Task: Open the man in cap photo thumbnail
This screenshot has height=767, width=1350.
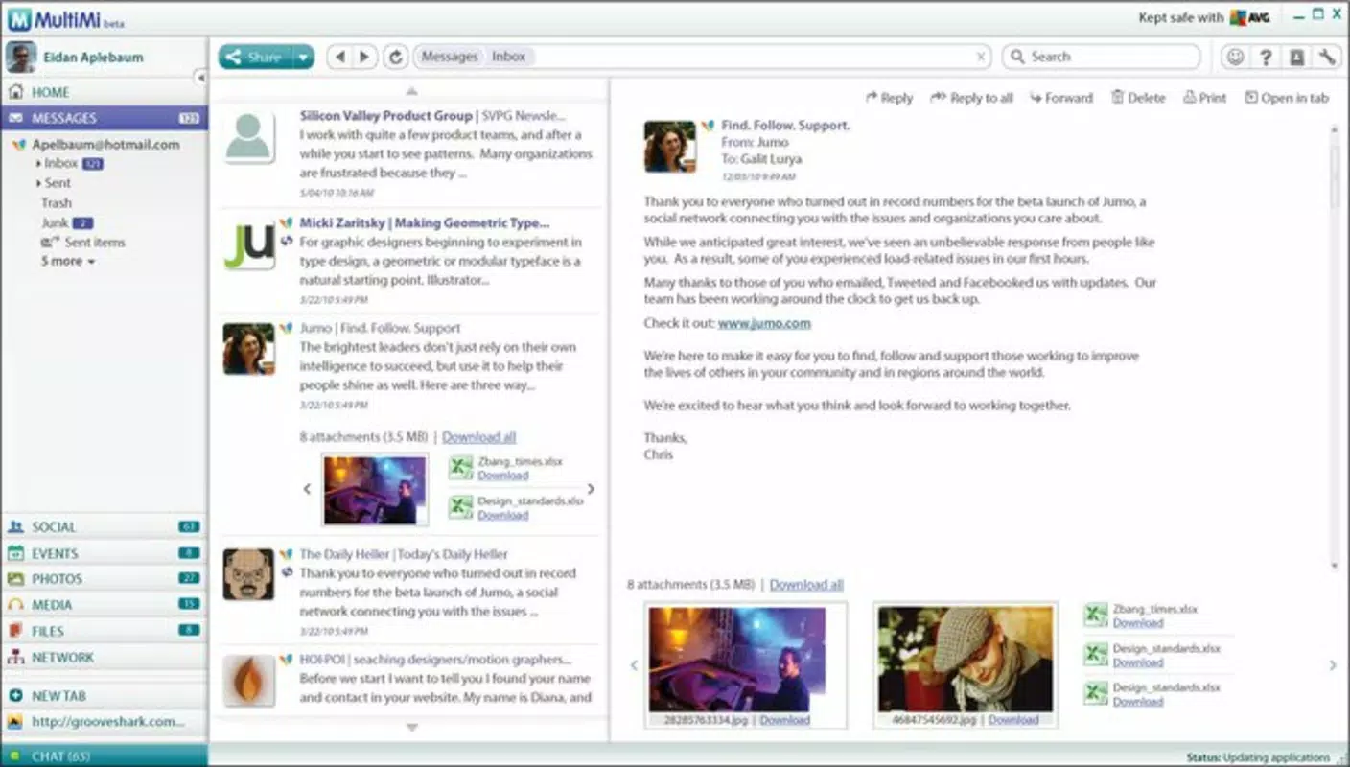Action: [x=966, y=659]
